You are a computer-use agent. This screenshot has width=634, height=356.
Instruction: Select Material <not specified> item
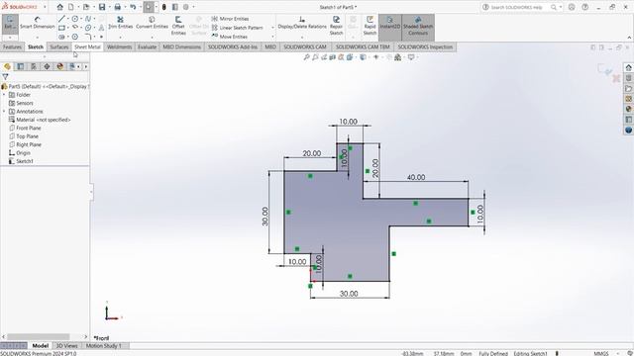pyautogui.click(x=40, y=120)
